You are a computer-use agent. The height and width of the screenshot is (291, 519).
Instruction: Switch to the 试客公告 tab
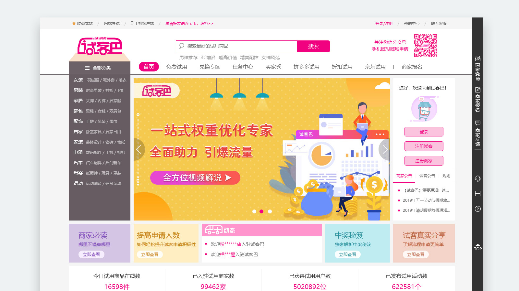point(427,176)
